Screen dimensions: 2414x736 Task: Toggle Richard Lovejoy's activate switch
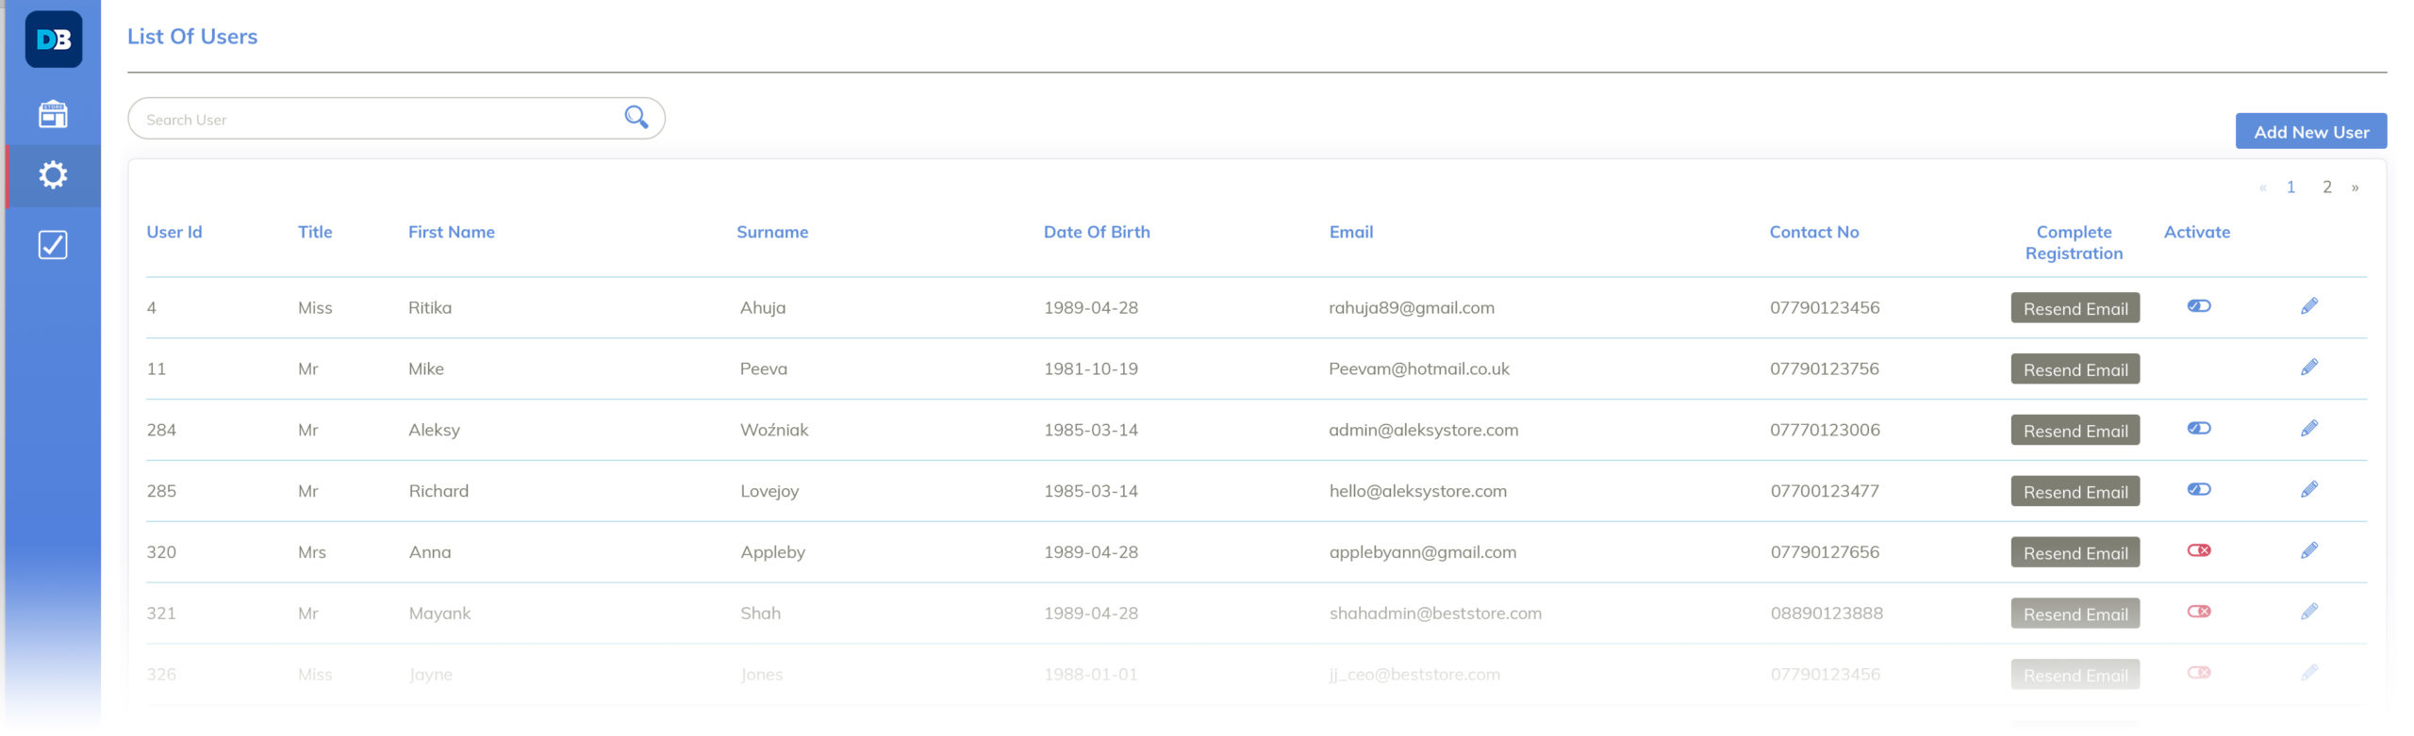pos(2198,489)
